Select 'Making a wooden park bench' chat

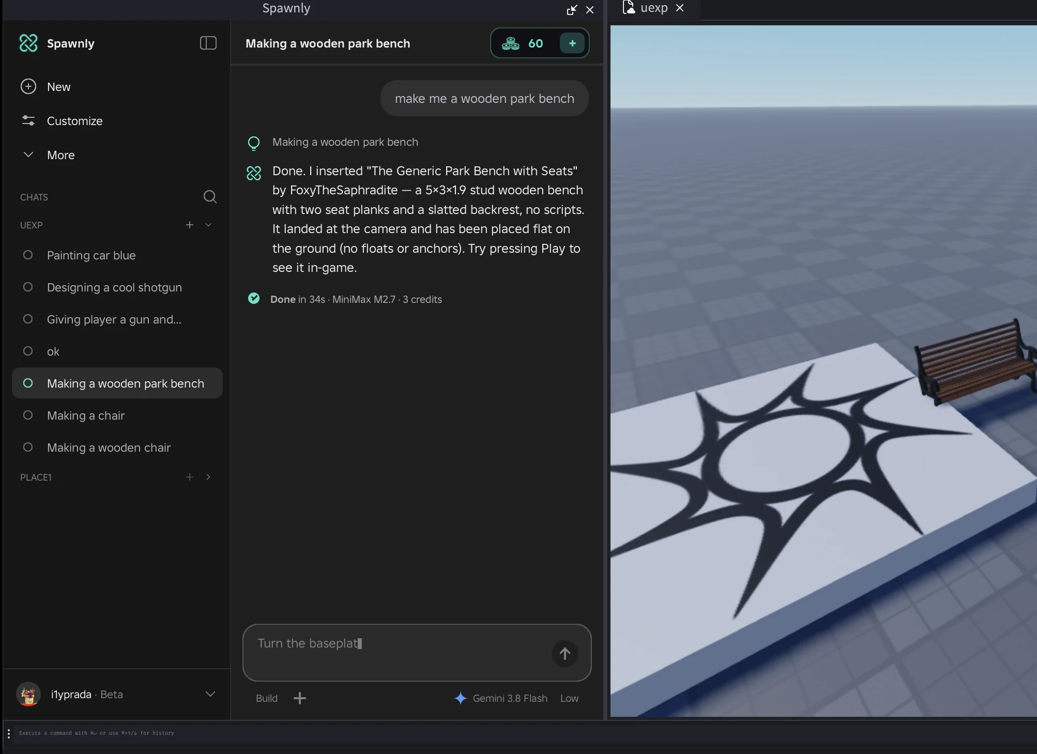(117, 383)
